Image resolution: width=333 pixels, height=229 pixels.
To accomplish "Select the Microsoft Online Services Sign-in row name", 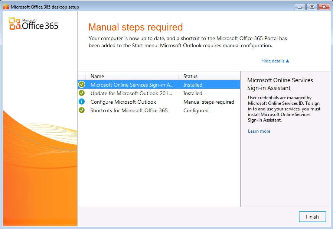I will click(x=132, y=85).
